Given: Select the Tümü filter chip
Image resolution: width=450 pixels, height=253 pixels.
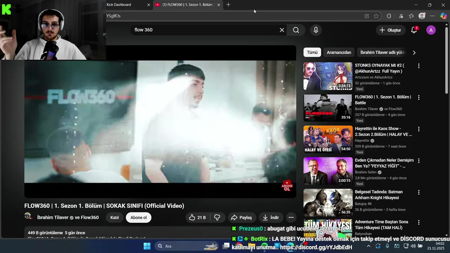Looking at the screenshot, I should tap(312, 52).
